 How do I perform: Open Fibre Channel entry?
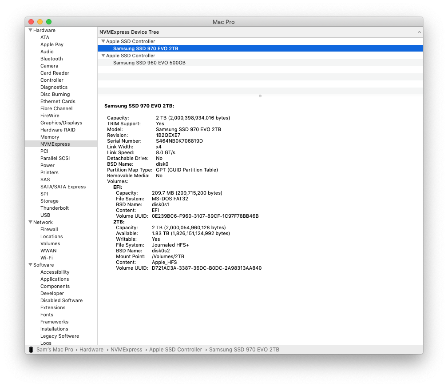click(56, 108)
